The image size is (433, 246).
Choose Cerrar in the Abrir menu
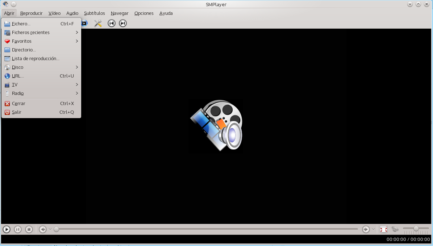tap(41, 104)
